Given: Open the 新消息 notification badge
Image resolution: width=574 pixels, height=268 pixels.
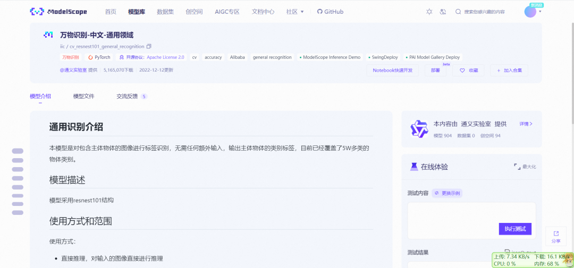Looking at the screenshot, I should 536,5.
